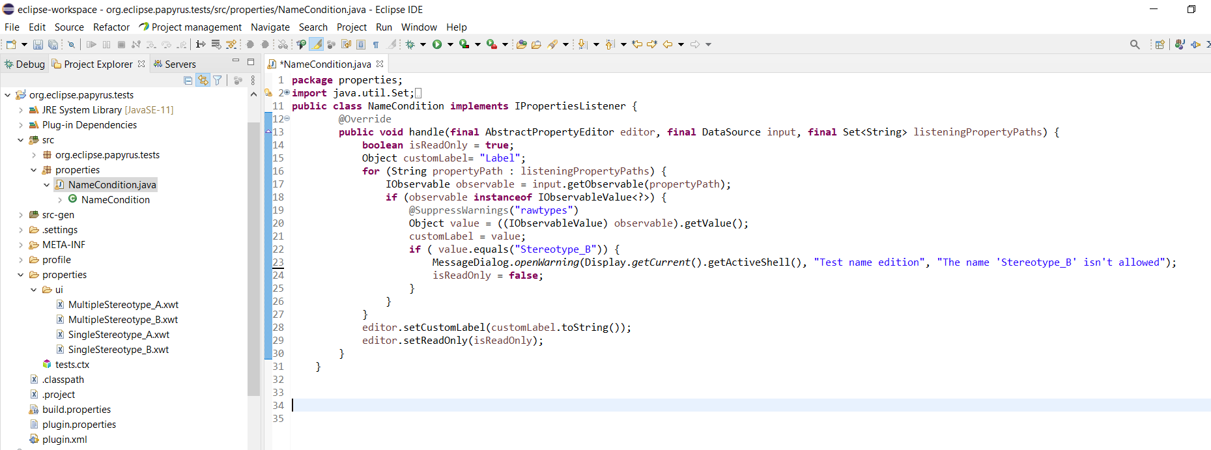Click the Project Explorer vertical scrollbar
This screenshot has height=450, width=1211.
point(253,259)
